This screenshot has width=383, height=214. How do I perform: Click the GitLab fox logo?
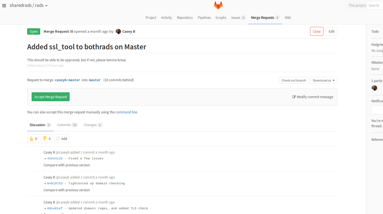pyautogui.click(x=218, y=5)
